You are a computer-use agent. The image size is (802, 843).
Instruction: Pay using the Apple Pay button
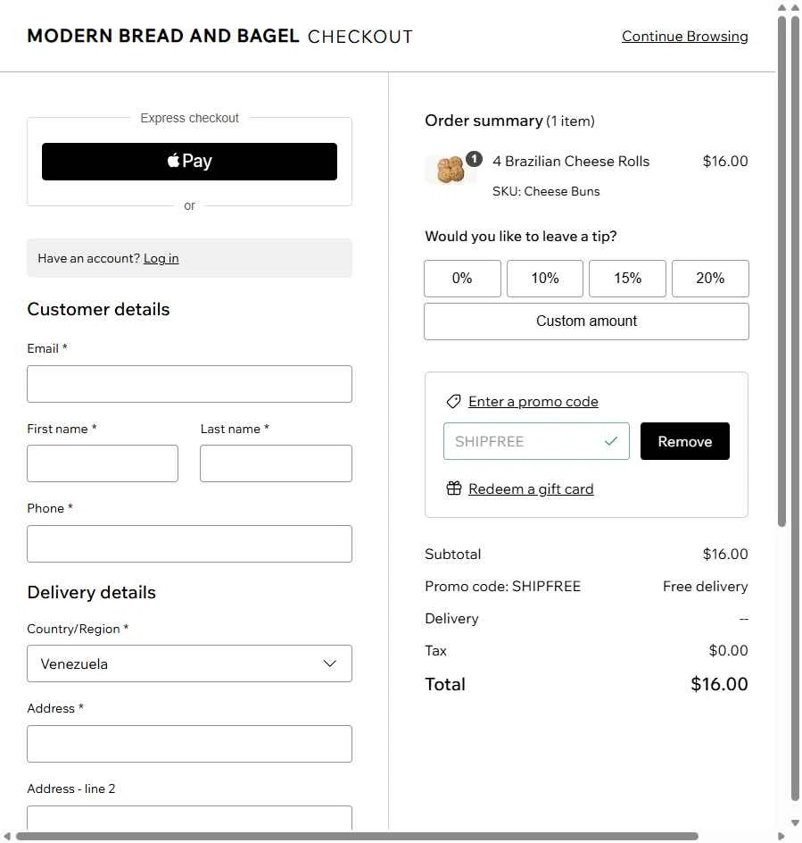pyautogui.click(x=188, y=162)
